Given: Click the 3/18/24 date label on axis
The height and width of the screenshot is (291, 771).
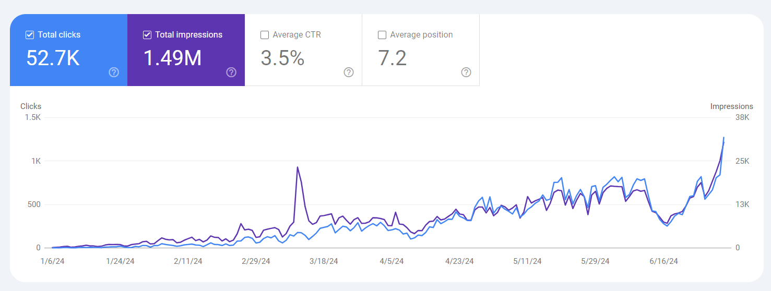Looking at the screenshot, I should (324, 261).
